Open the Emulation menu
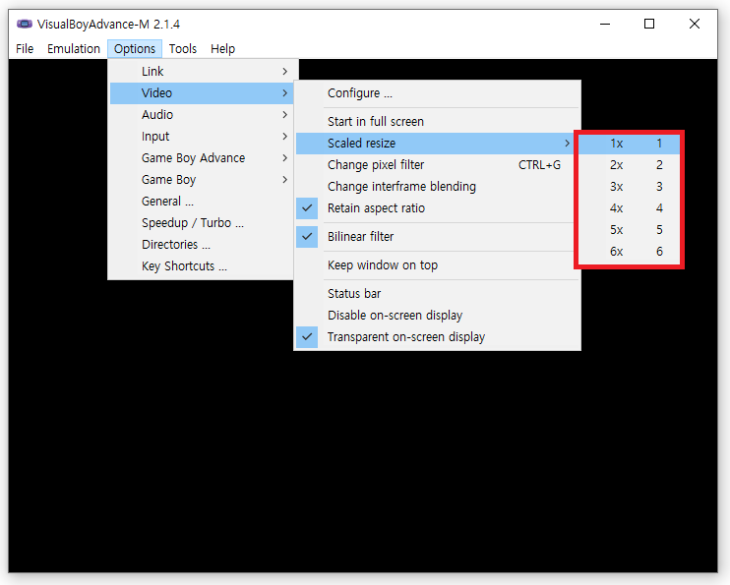730x585 pixels. click(74, 49)
